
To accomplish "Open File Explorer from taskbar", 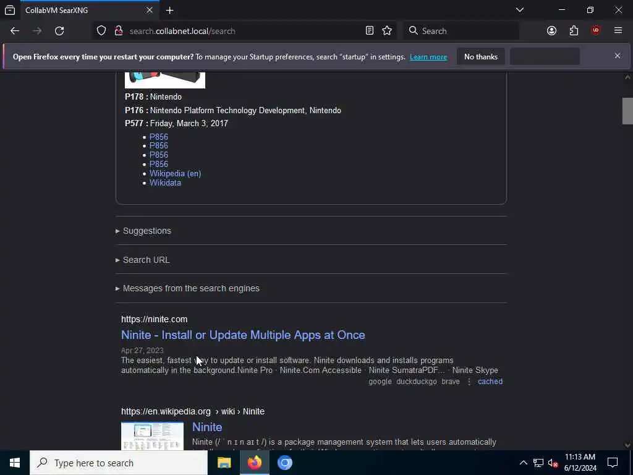I will (x=224, y=463).
